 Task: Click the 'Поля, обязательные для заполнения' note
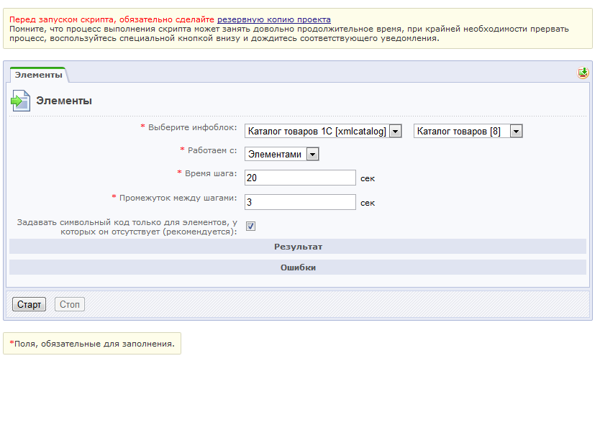pyautogui.click(x=94, y=344)
